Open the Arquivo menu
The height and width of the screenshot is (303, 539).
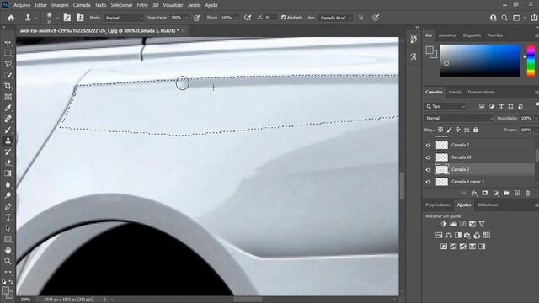pyautogui.click(x=22, y=5)
